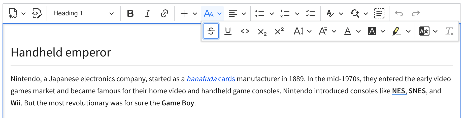The width and height of the screenshot is (465, 118).
Task: Click the bold text Game Boy
Action: (x=178, y=103)
